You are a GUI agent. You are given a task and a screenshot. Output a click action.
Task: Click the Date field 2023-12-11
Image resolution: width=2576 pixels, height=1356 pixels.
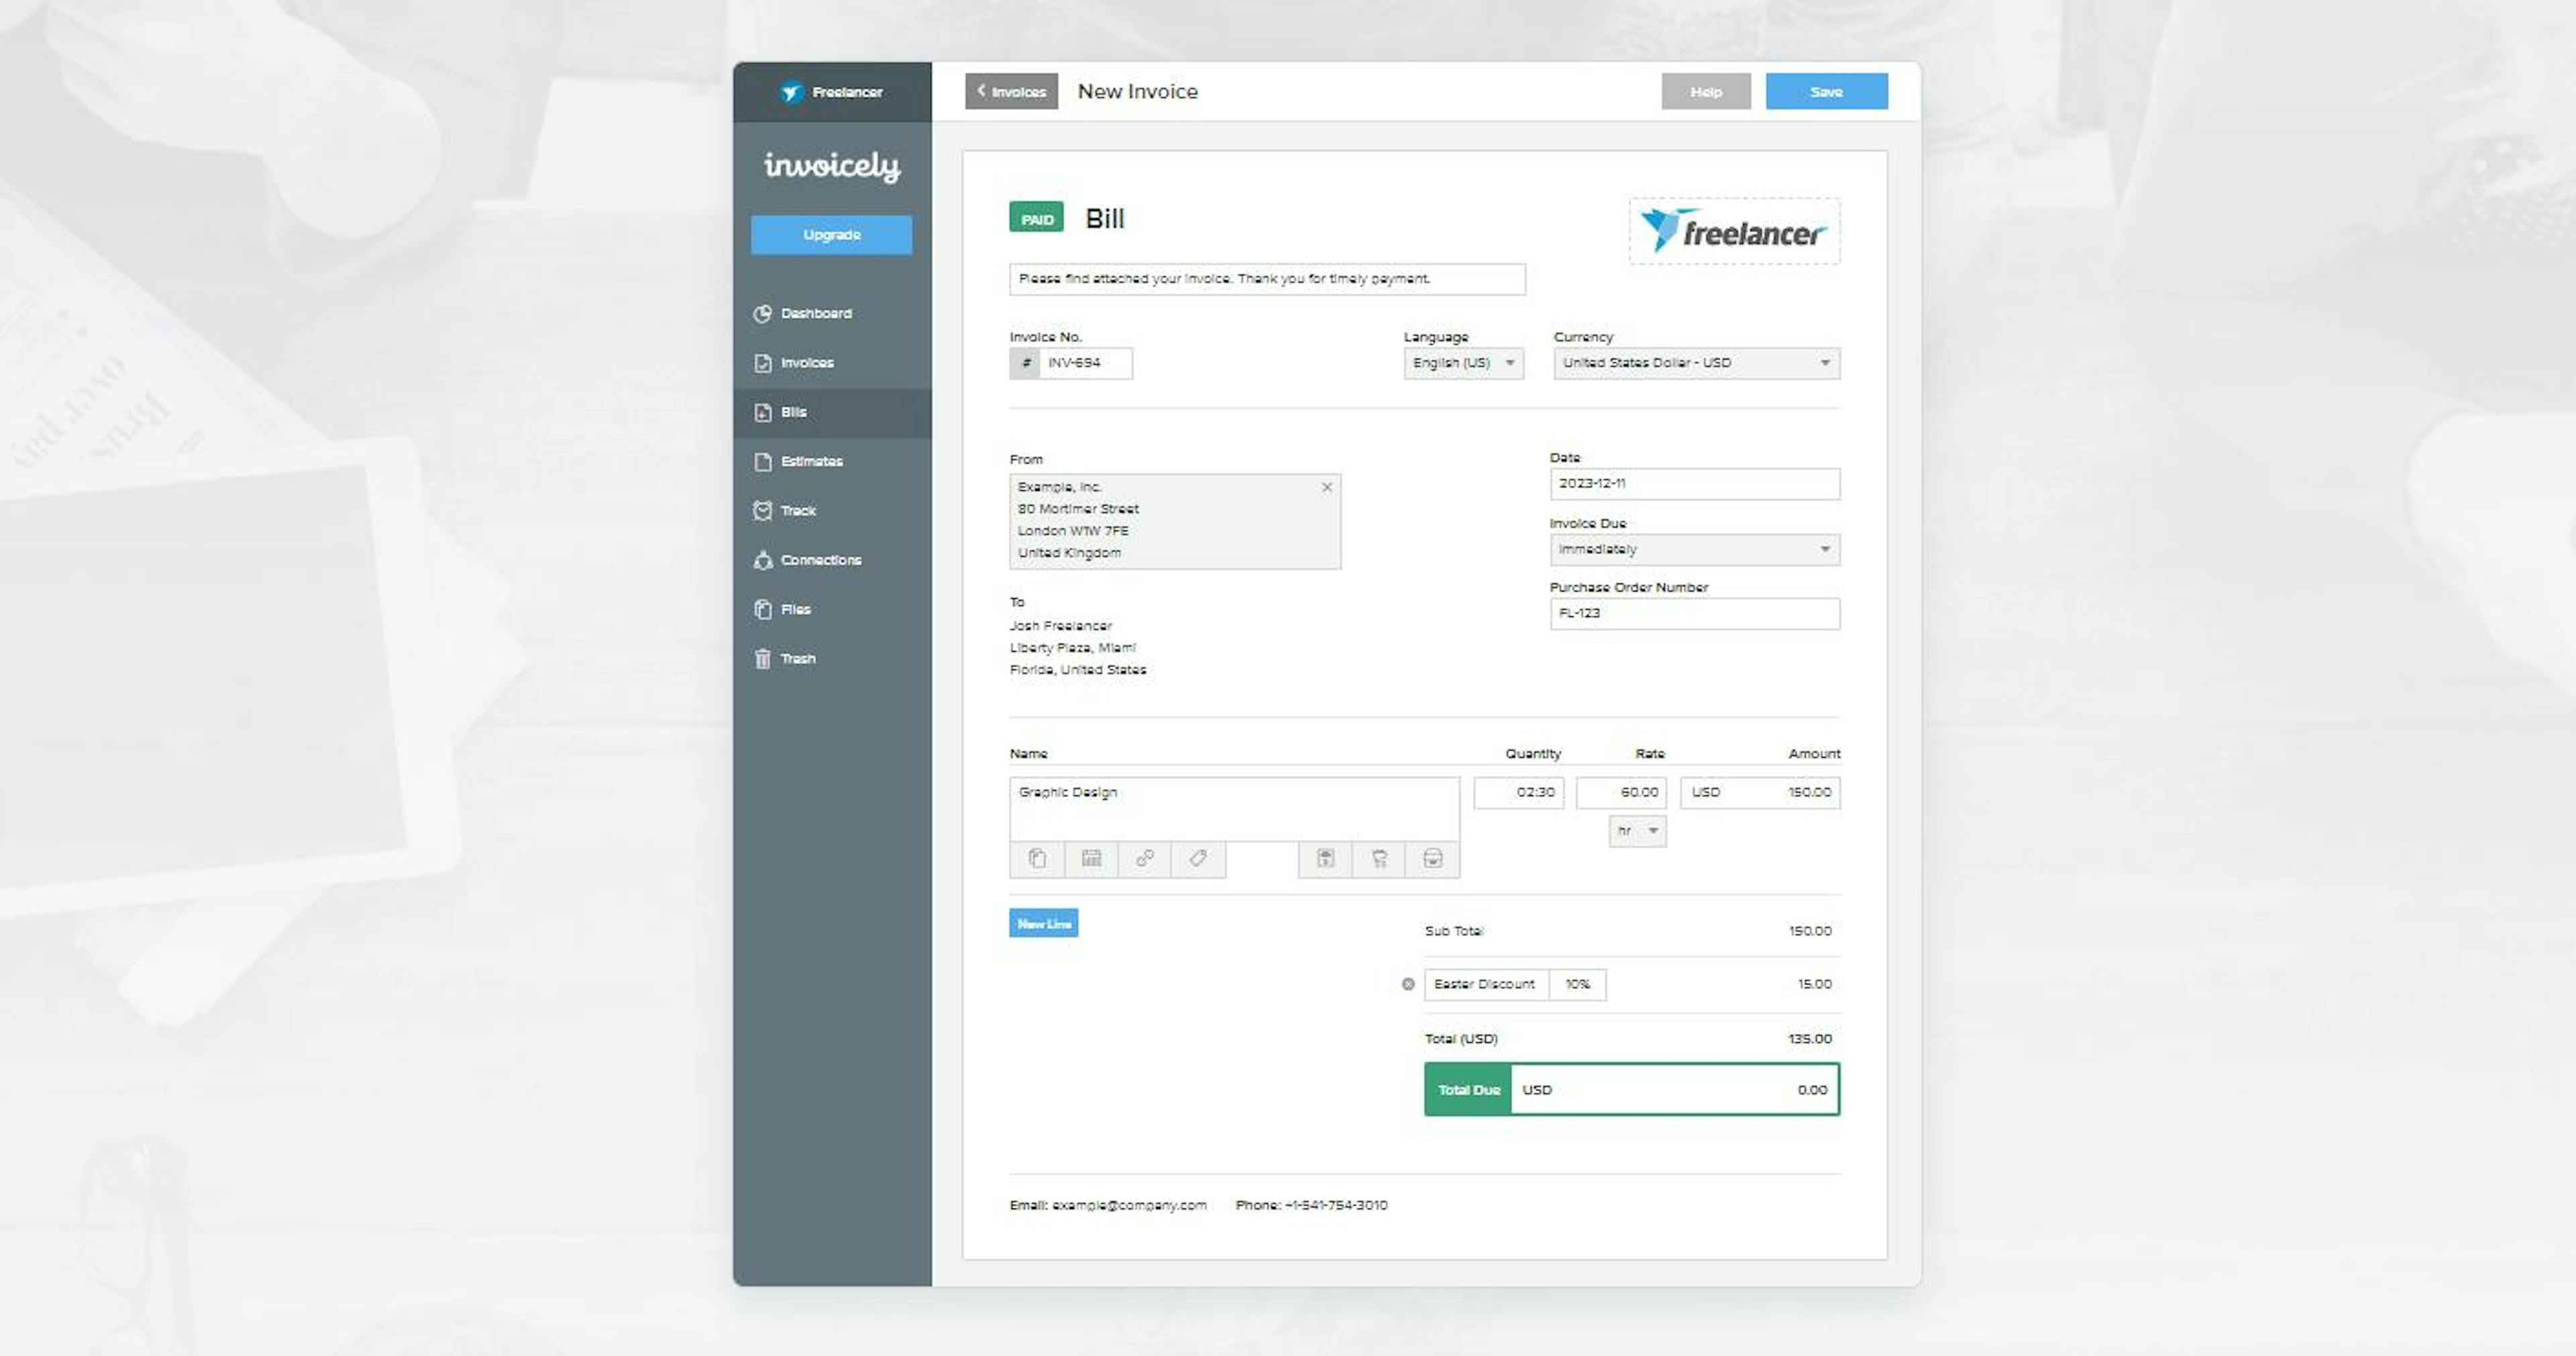(x=1694, y=484)
